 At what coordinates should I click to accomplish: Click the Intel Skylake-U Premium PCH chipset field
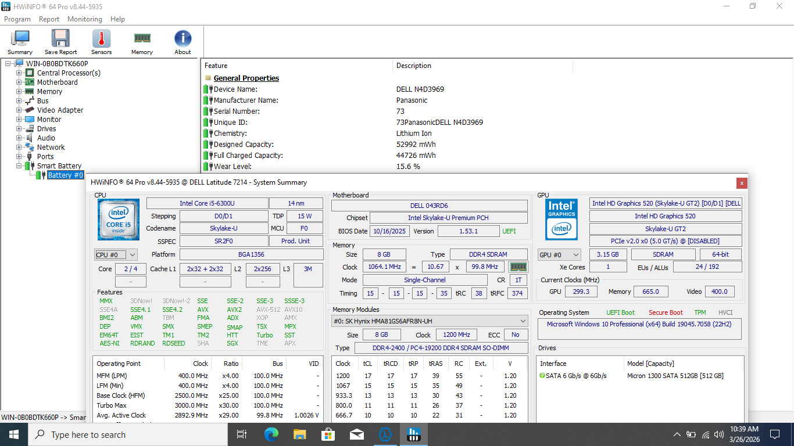point(449,218)
